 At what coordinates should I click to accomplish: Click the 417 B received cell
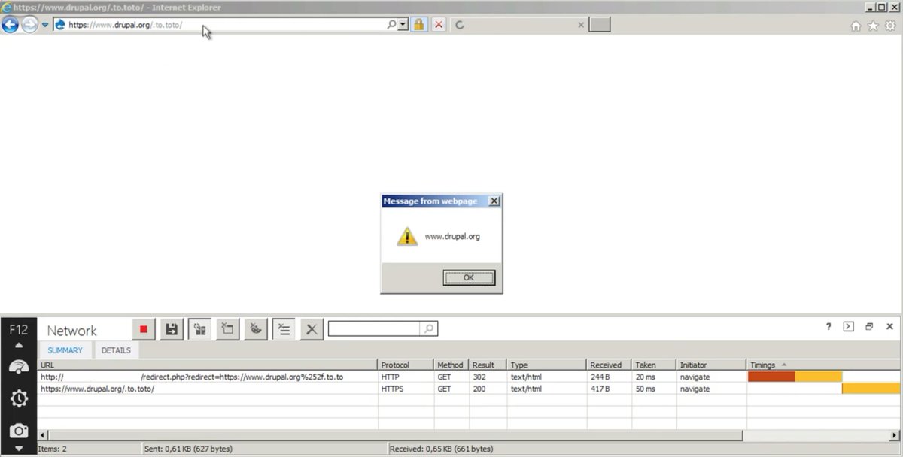coord(609,389)
